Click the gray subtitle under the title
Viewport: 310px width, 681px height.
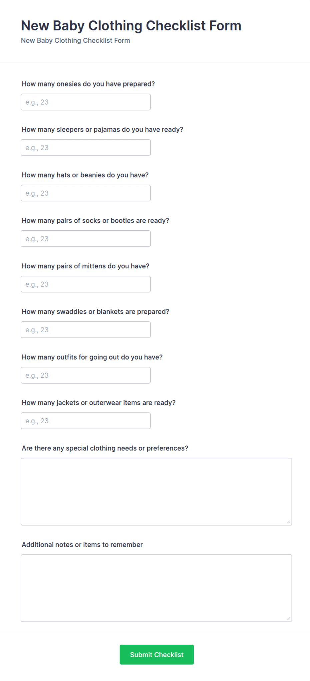[x=75, y=40]
